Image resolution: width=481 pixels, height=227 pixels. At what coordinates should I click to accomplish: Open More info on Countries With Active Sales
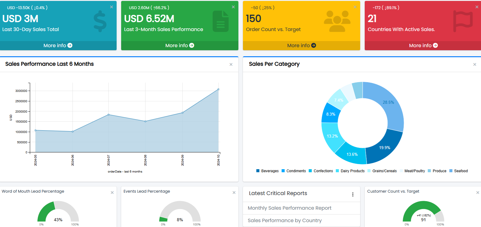(x=423, y=45)
